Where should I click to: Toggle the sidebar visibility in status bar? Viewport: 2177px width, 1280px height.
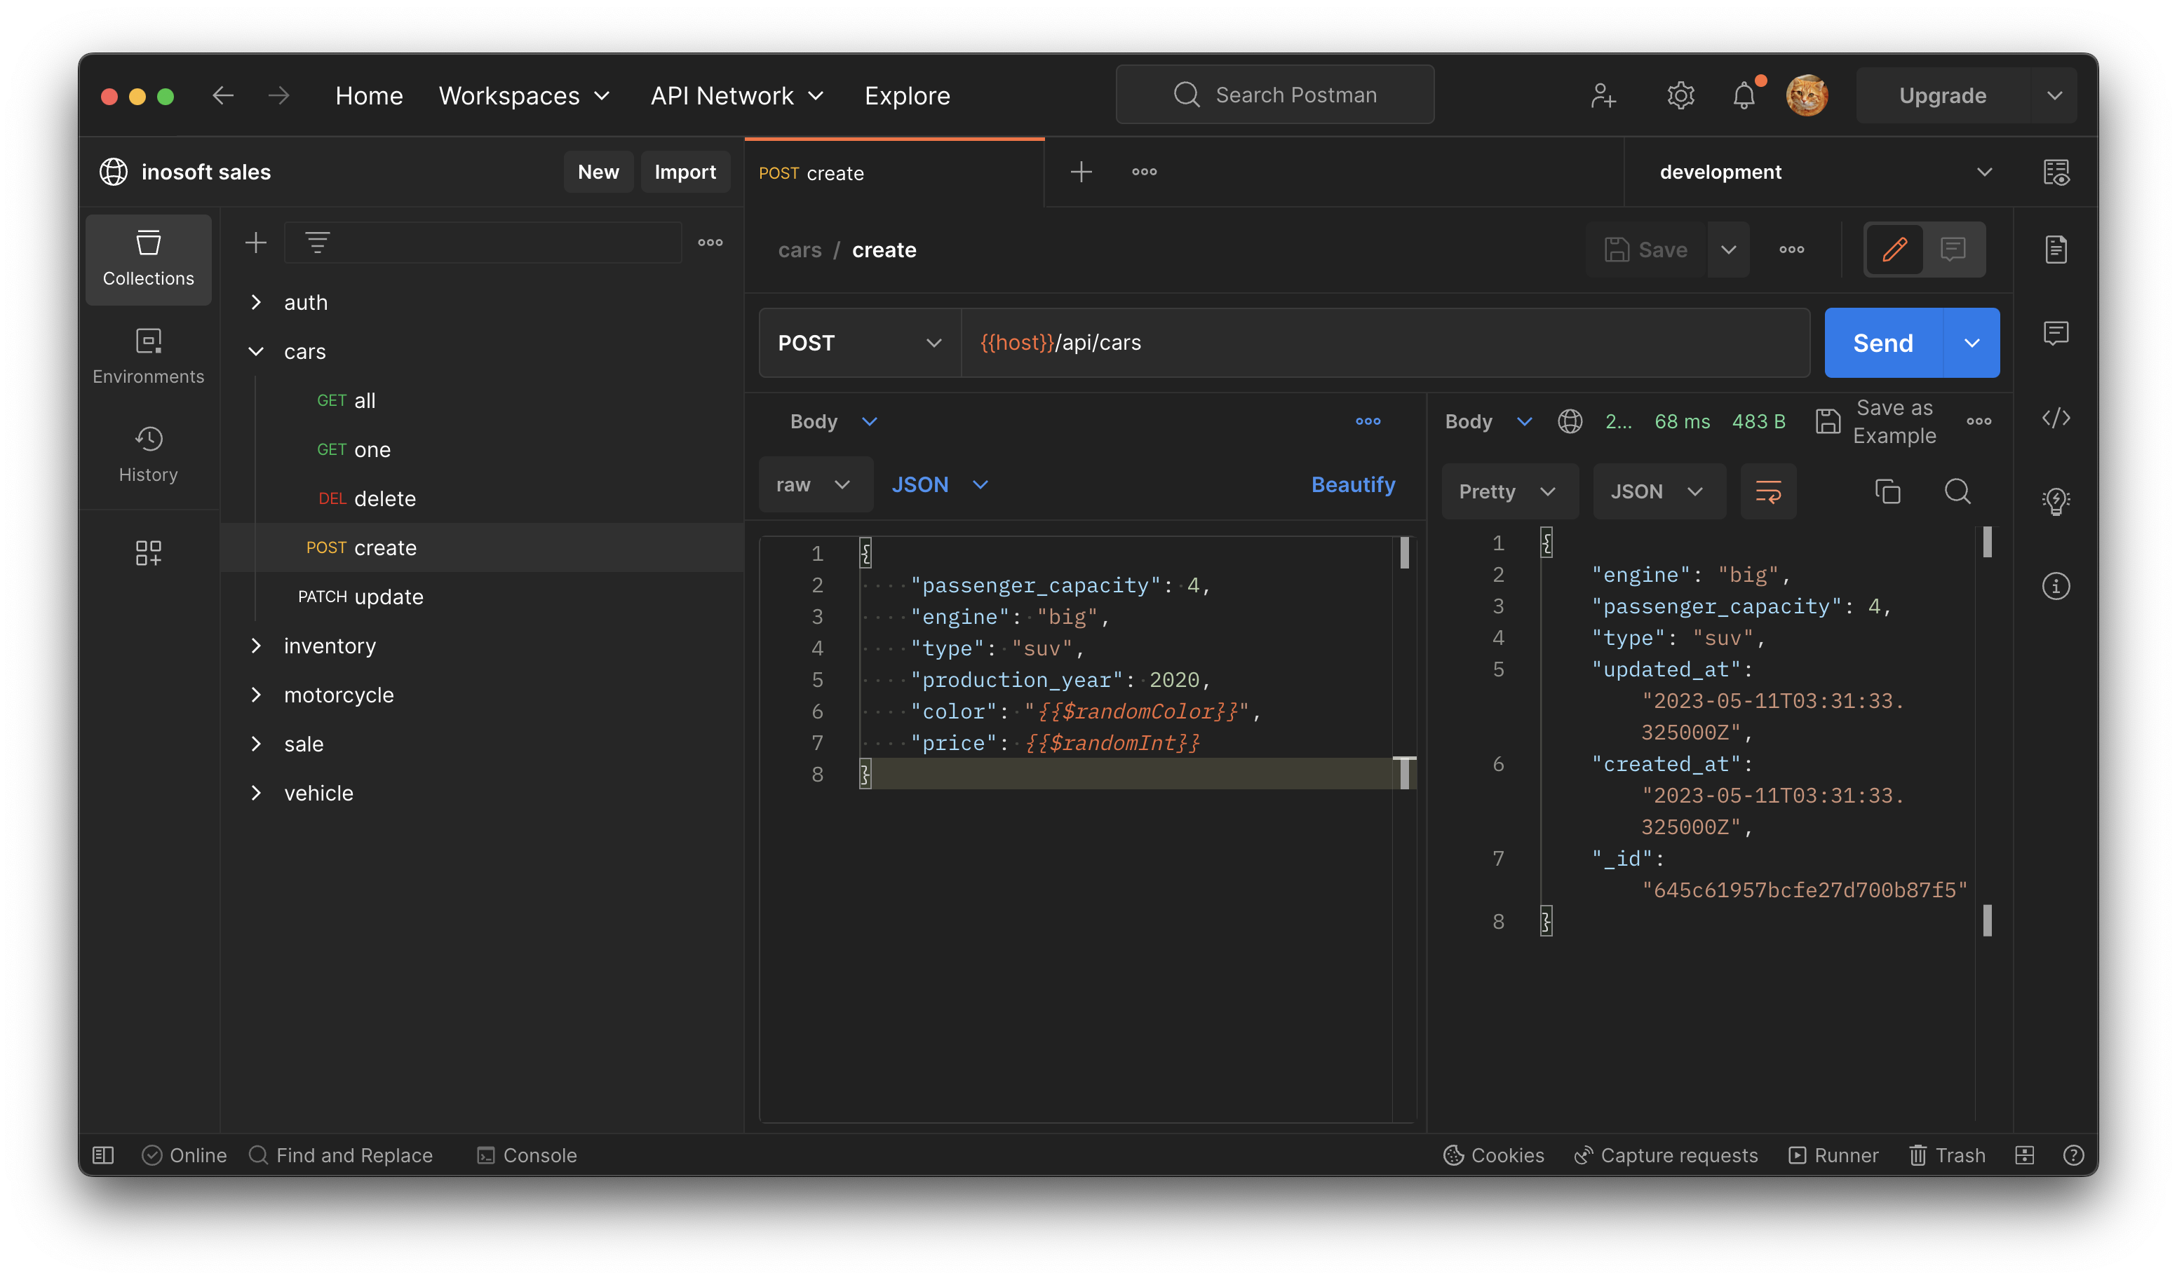103,1156
